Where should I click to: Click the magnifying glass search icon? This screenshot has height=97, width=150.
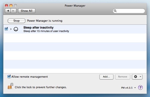115,11
